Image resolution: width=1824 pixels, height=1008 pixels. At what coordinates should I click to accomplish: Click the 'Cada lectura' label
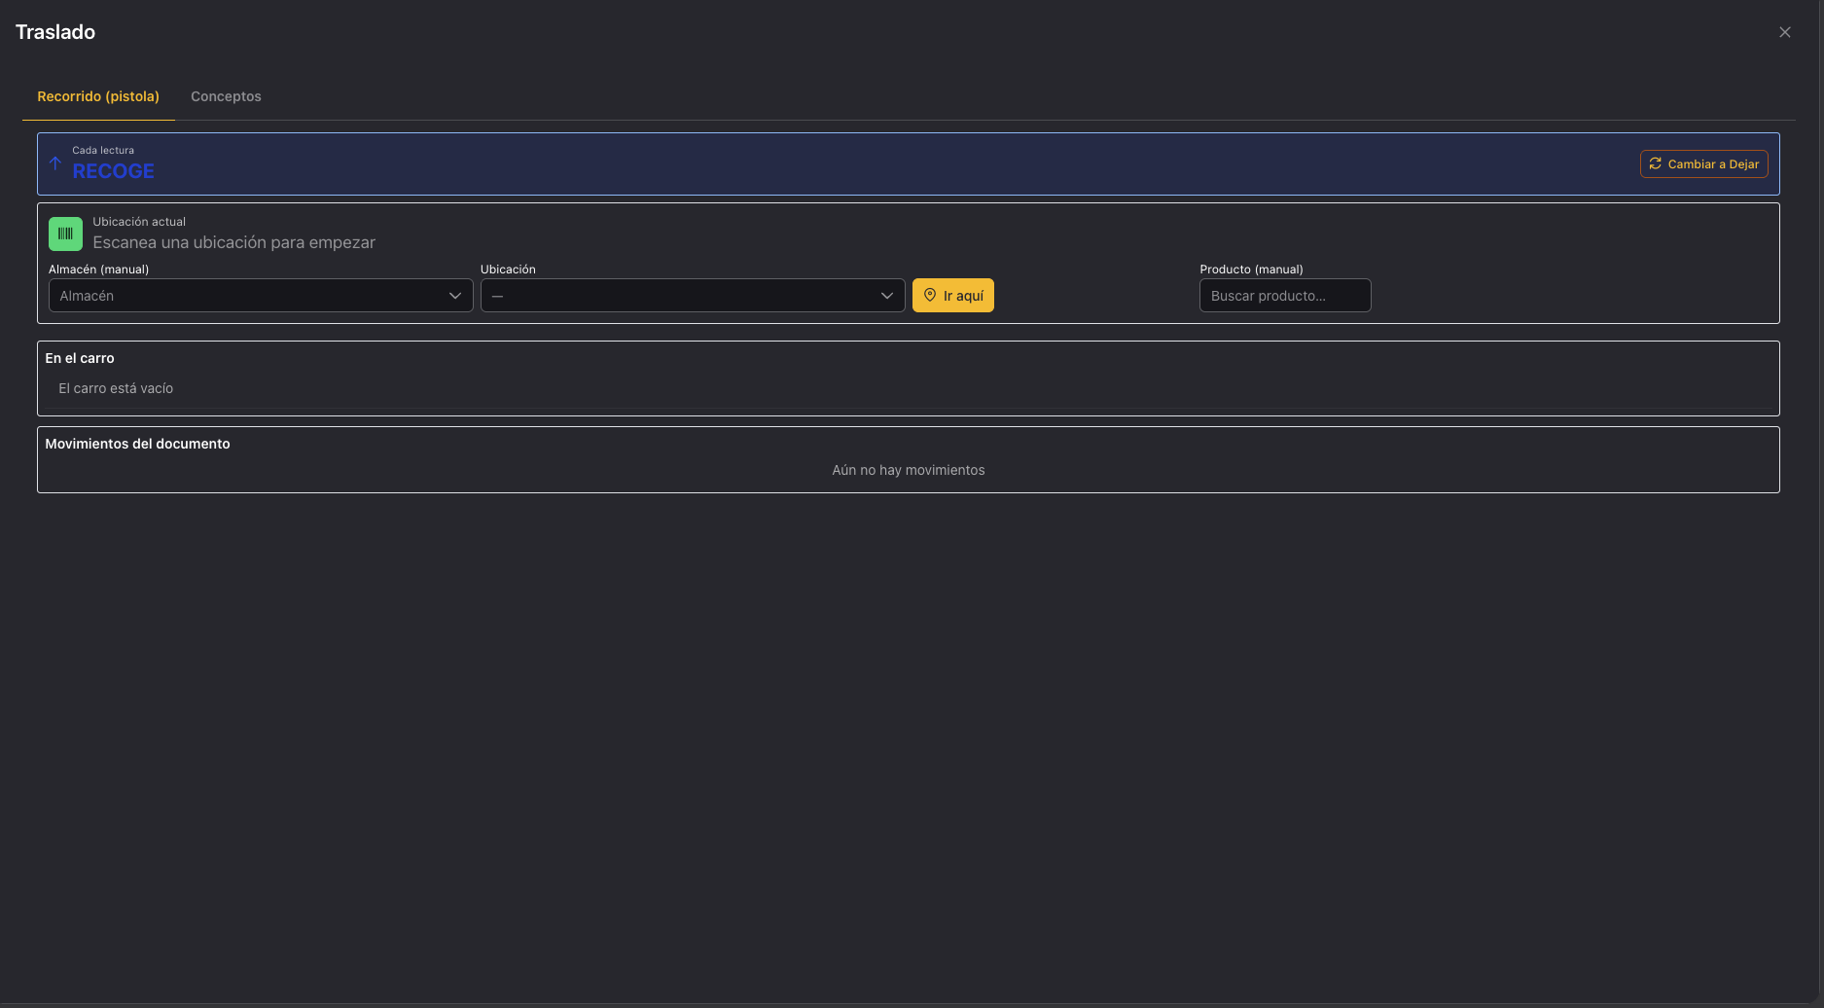pyautogui.click(x=103, y=150)
